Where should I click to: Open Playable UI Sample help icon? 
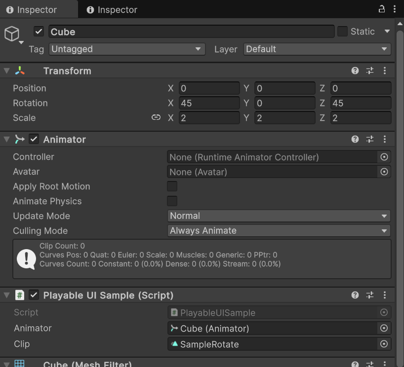pos(355,295)
